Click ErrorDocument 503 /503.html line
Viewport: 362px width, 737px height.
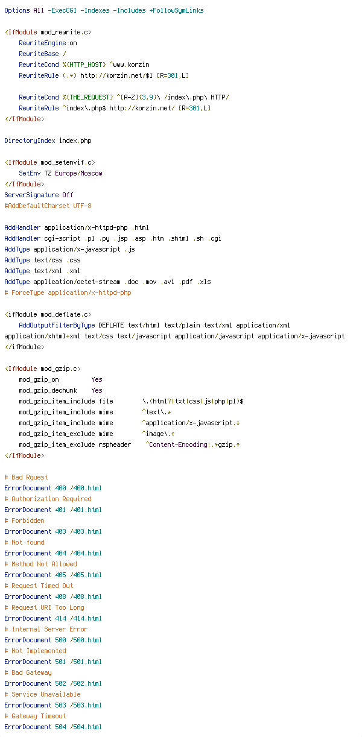[x=53, y=705]
